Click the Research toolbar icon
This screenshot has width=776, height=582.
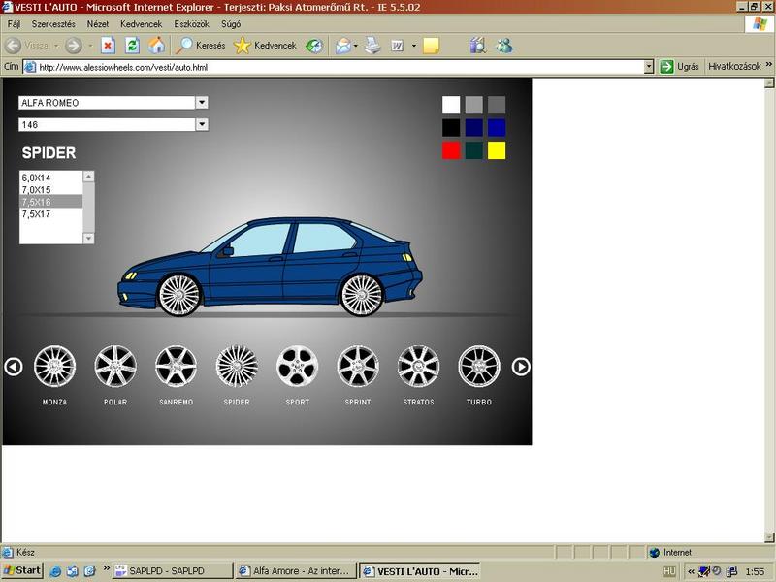(x=477, y=46)
